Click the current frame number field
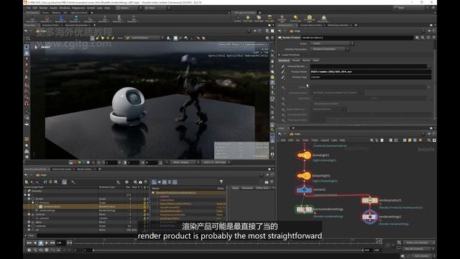This screenshot has height=259, width=460. click(60, 243)
